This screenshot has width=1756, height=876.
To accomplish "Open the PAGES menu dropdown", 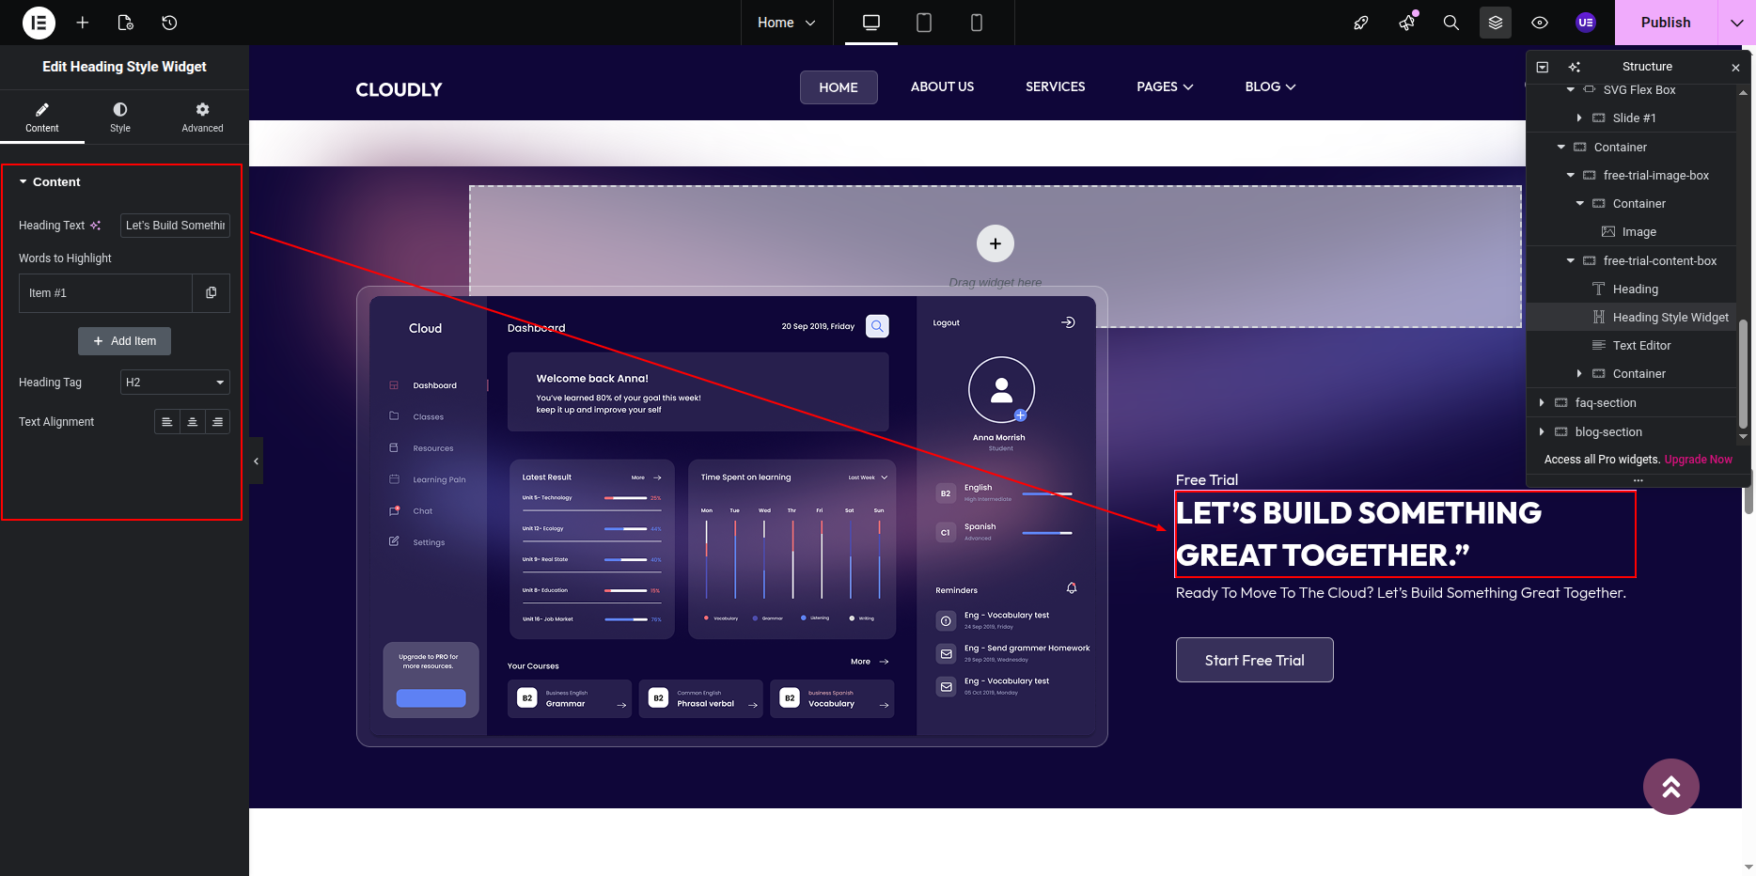I will (x=1165, y=86).
